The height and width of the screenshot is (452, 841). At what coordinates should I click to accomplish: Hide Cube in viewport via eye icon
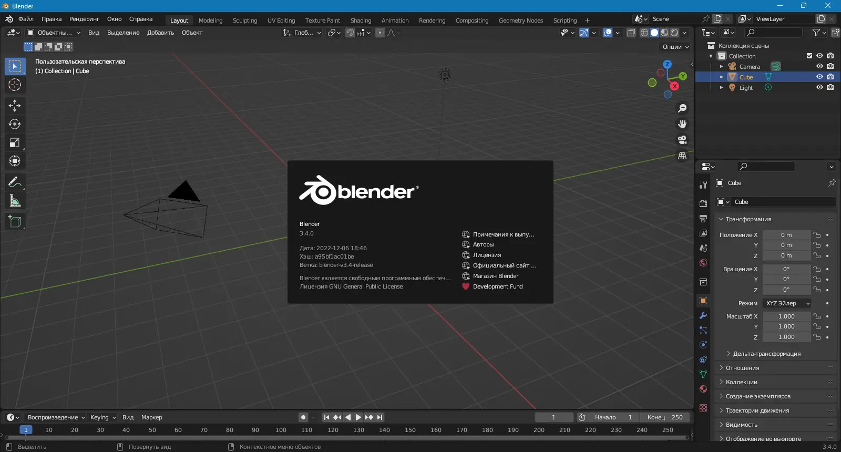tap(819, 77)
